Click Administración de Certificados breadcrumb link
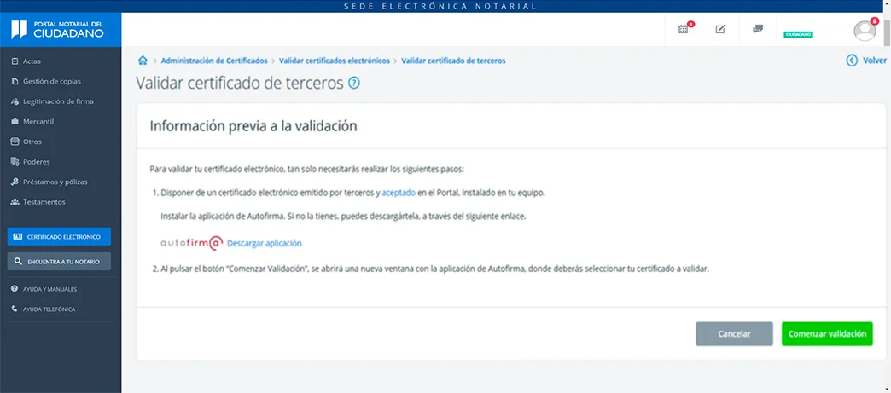The width and height of the screenshot is (891, 393). coord(214,61)
